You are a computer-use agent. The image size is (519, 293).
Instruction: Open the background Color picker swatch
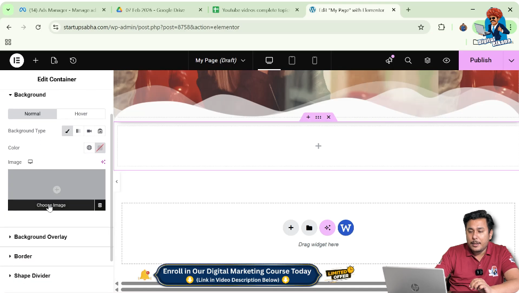(x=100, y=148)
